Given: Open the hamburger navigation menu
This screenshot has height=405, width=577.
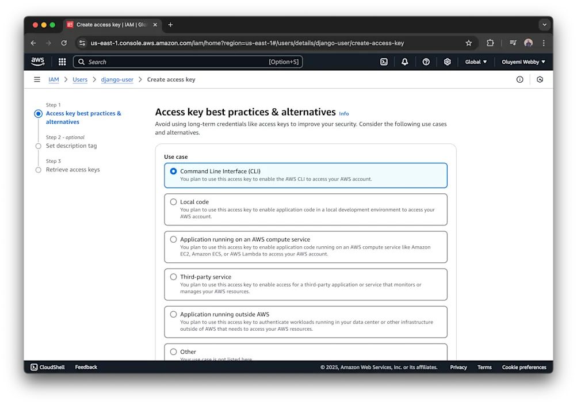Looking at the screenshot, I should coord(36,79).
